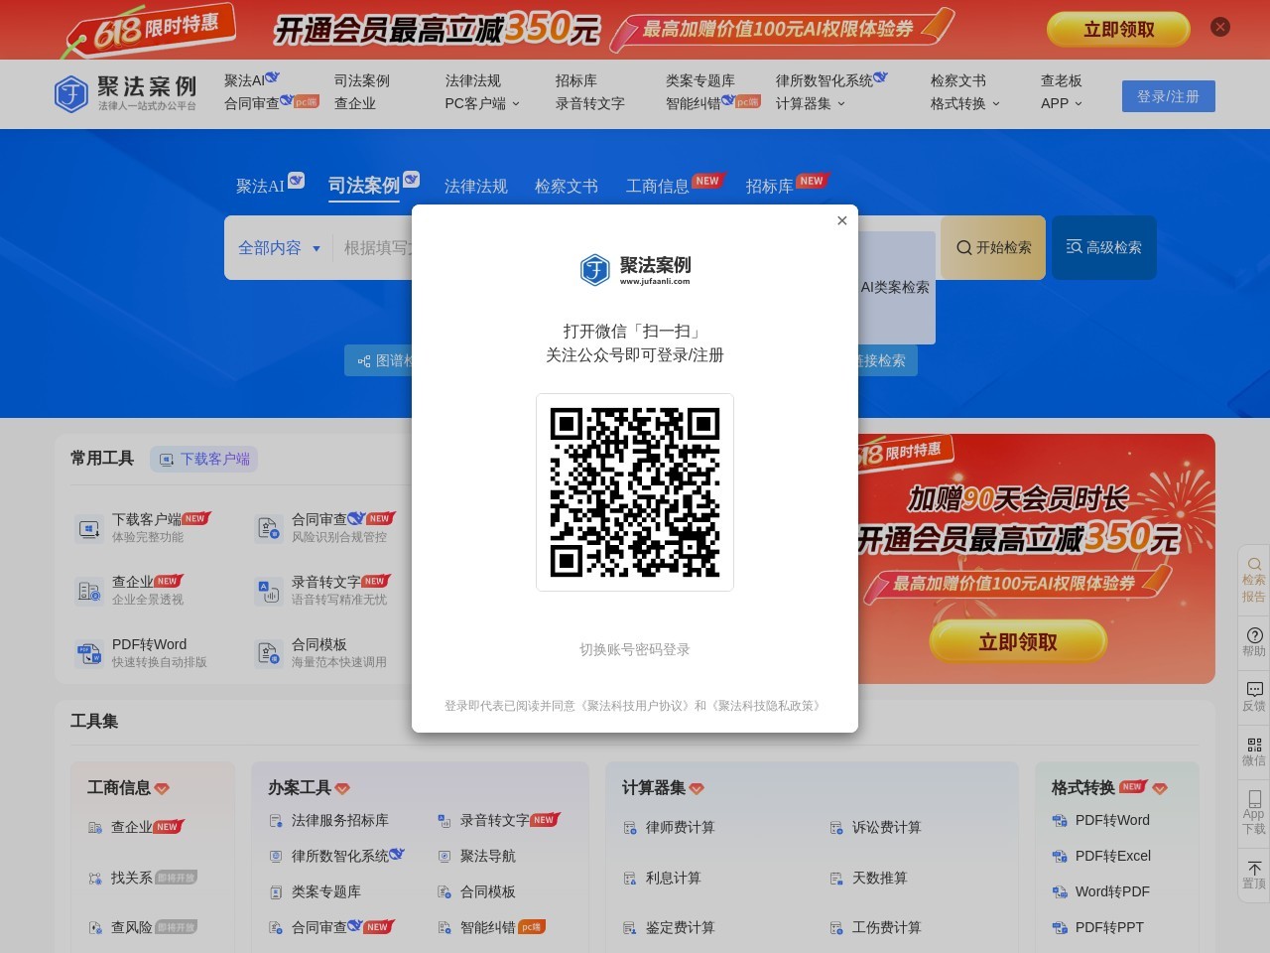Switch to the 法律法规 search tab
The height and width of the screenshot is (953, 1270).
(x=476, y=186)
